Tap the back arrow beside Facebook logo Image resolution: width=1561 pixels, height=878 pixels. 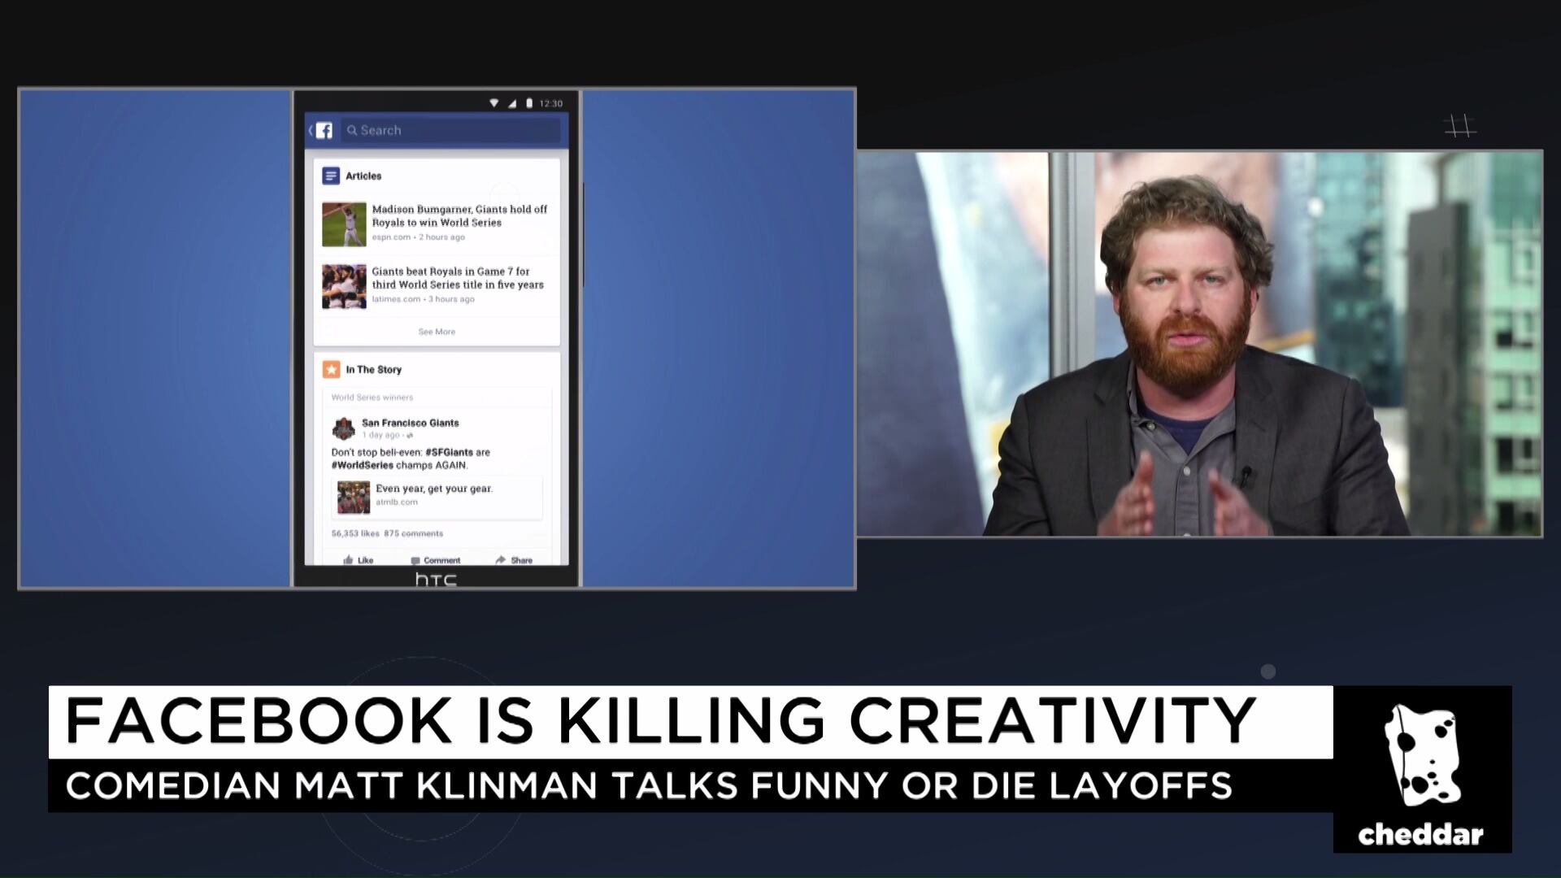click(311, 130)
